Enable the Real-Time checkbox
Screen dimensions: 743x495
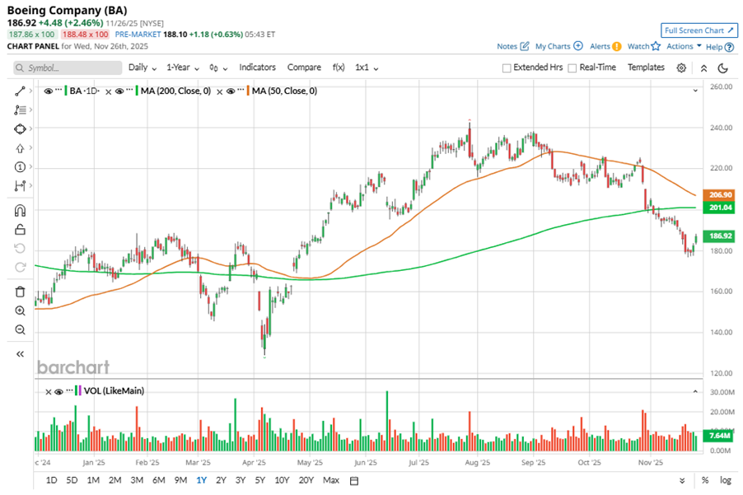[572, 68]
